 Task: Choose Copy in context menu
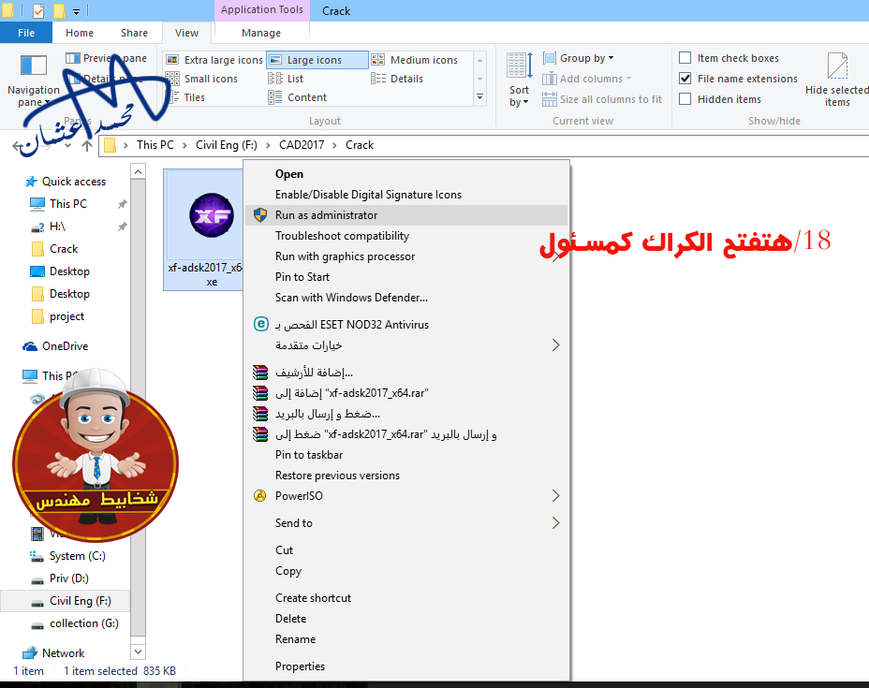(x=406, y=571)
